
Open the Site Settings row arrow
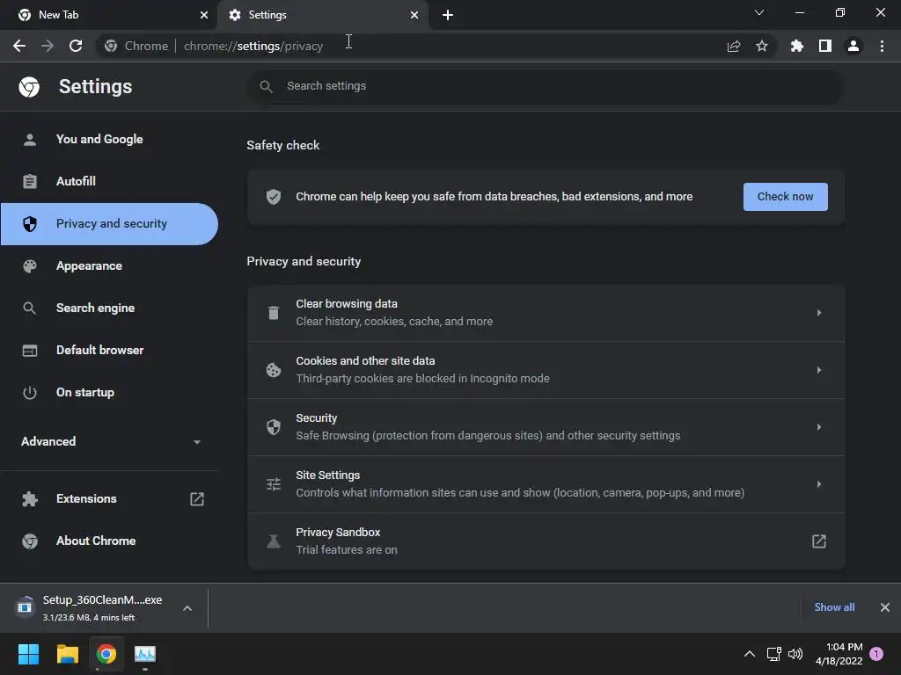click(819, 484)
